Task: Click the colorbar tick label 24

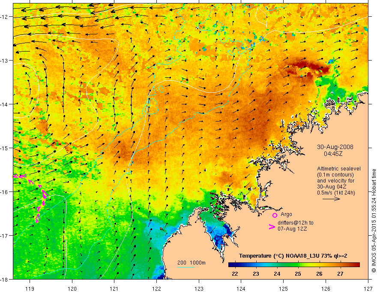Action: click(277, 274)
